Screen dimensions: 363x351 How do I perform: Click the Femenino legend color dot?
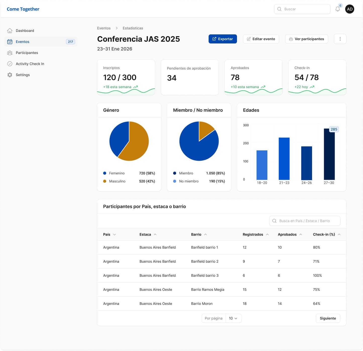(105, 173)
